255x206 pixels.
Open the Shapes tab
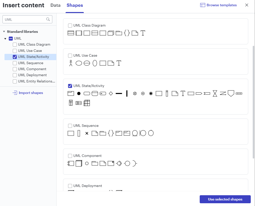(x=75, y=5)
